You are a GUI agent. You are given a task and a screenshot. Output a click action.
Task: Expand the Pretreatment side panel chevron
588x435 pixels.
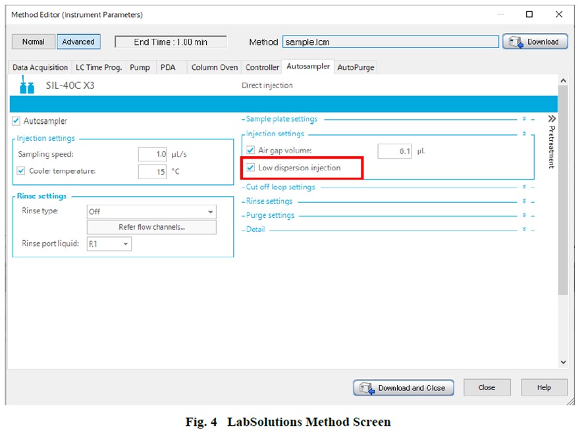(x=552, y=118)
